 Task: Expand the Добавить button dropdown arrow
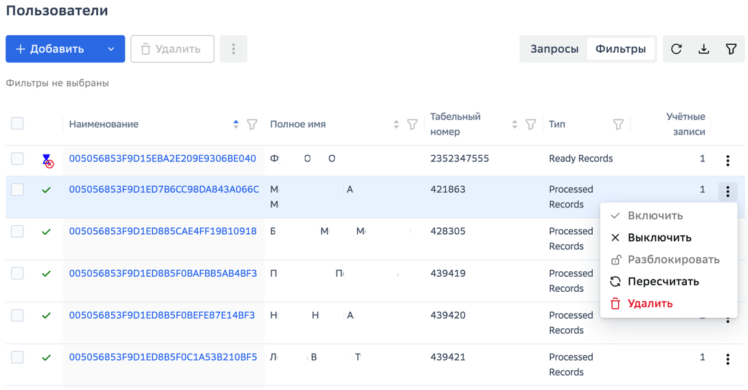pyautogui.click(x=111, y=49)
